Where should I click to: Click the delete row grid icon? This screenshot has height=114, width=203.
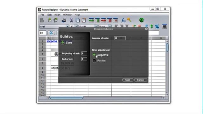coord(103,20)
